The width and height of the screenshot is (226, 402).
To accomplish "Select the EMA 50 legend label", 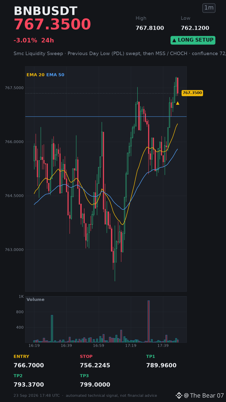I will [x=55, y=75].
